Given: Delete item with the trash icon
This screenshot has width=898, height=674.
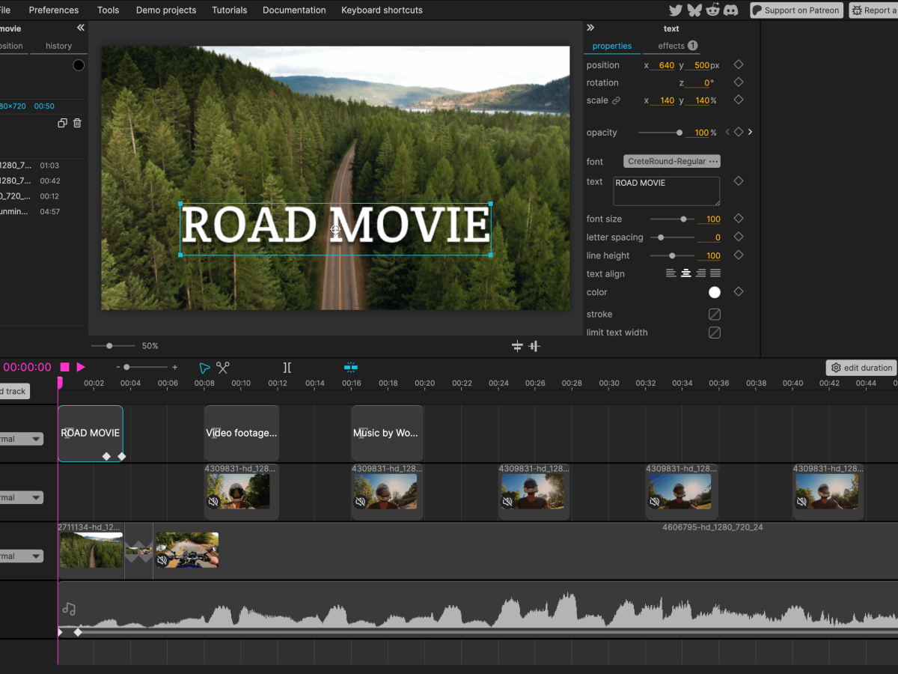Looking at the screenshot, I should pyautogui.click(x=77, y=123).
